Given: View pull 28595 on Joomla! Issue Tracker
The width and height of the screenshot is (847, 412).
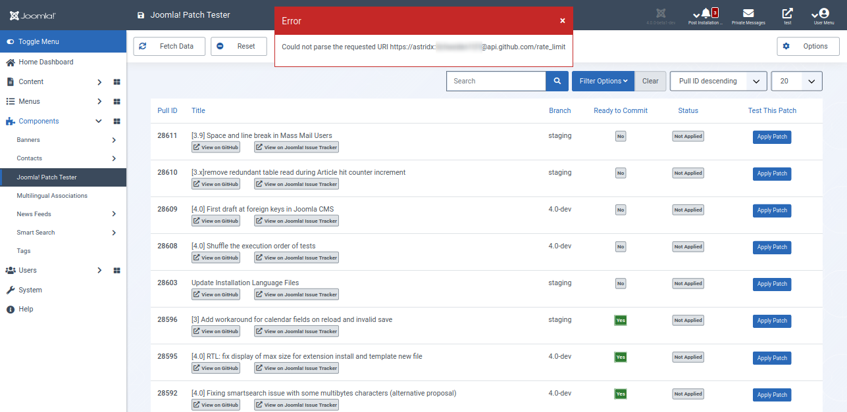Looking at the screenshot, I should [x=296, y=368].
